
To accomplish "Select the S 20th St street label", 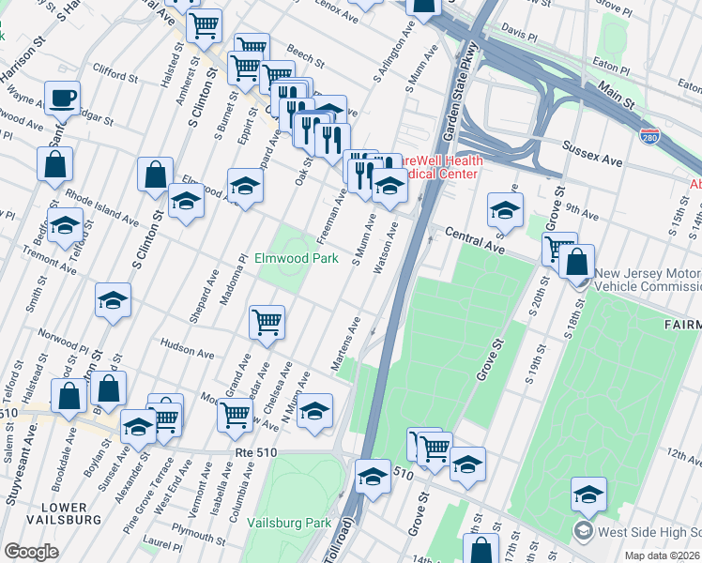I will point(539,297).
